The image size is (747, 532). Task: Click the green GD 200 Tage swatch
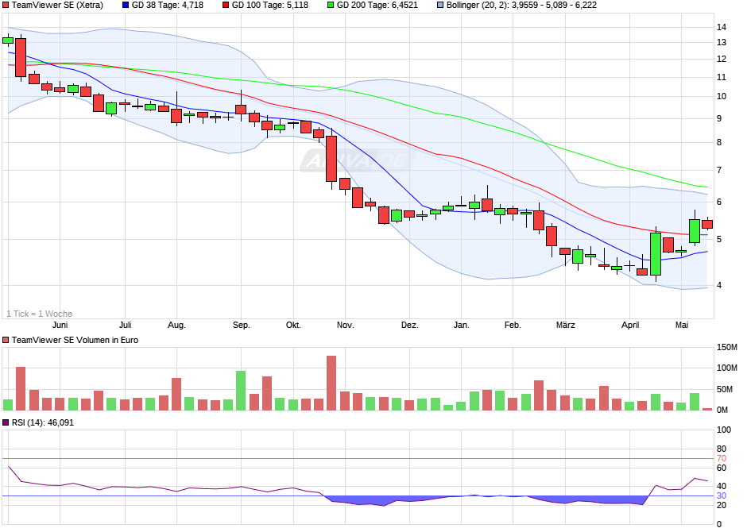331,6
